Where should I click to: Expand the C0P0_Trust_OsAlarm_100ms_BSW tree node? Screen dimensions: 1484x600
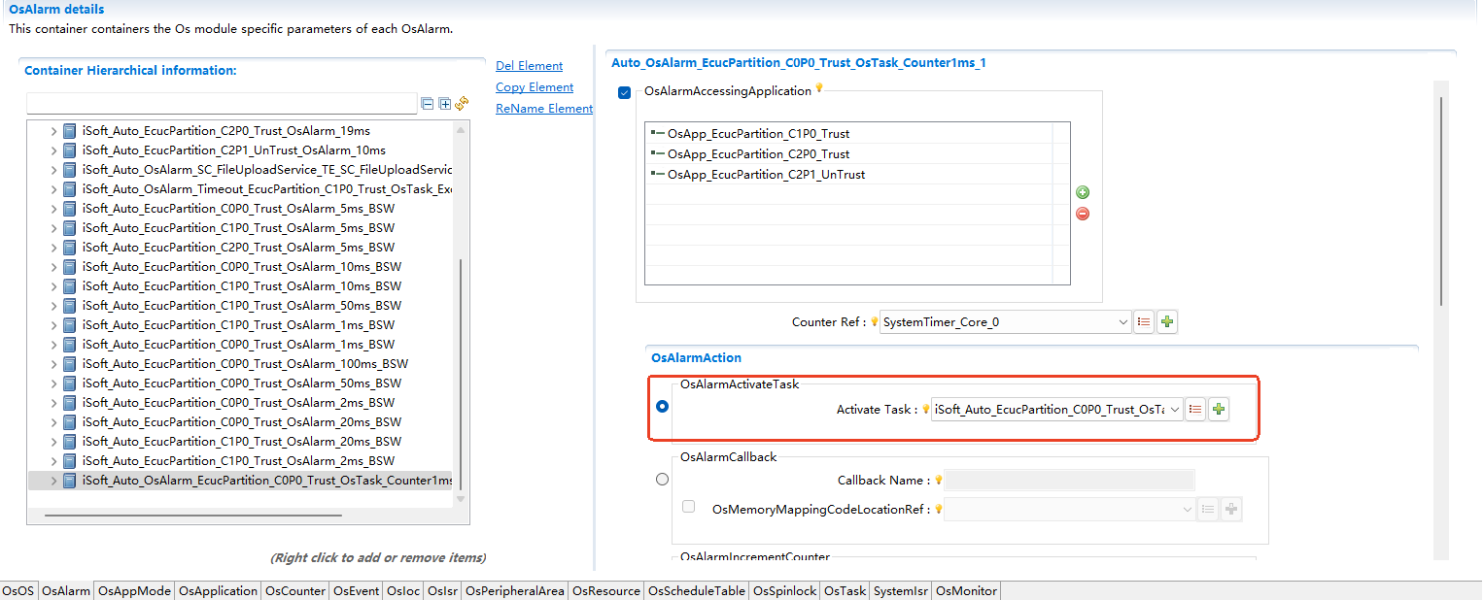[x=53, y=364]
